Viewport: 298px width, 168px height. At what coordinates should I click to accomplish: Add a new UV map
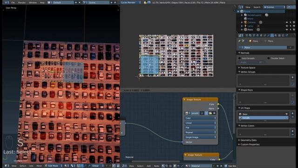[x=292, y=113]
